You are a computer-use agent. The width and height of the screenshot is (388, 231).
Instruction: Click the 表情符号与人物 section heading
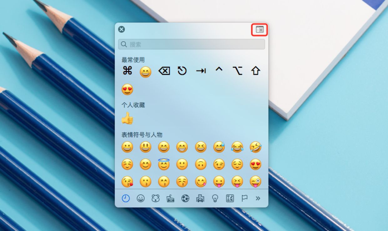(142, 135)
